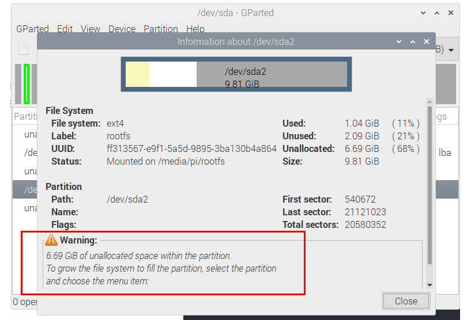The height and width of the screenshot is (320, 471).
Task: Open the View menu
Action: 90,29
